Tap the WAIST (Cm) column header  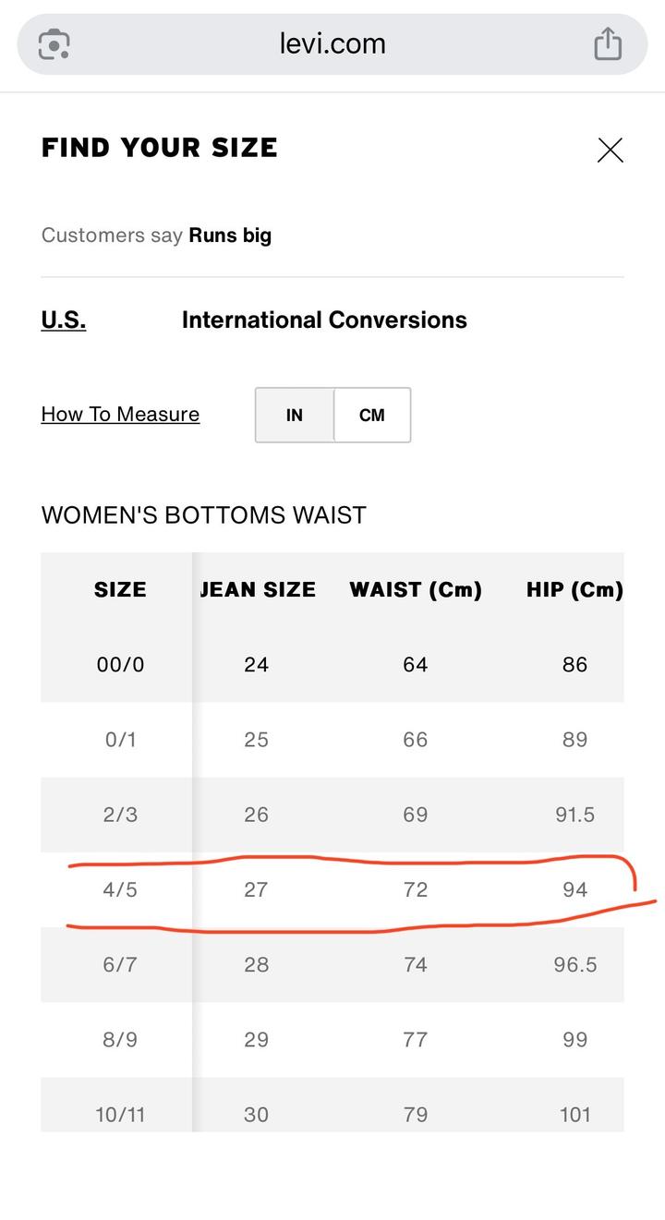click(416, 589)
